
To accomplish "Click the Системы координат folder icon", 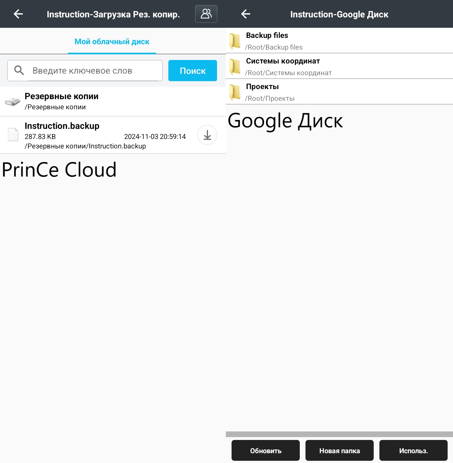I will (x=235, y=67).
